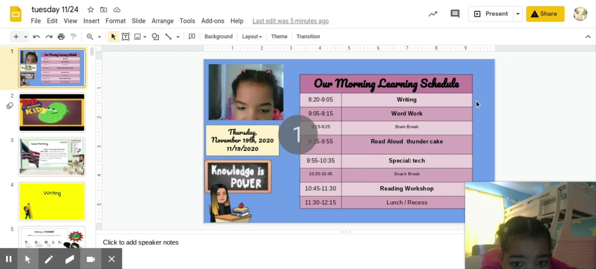Click to add speaker notes field
Viewport: 596px width, 269px height.
(141, 242)
